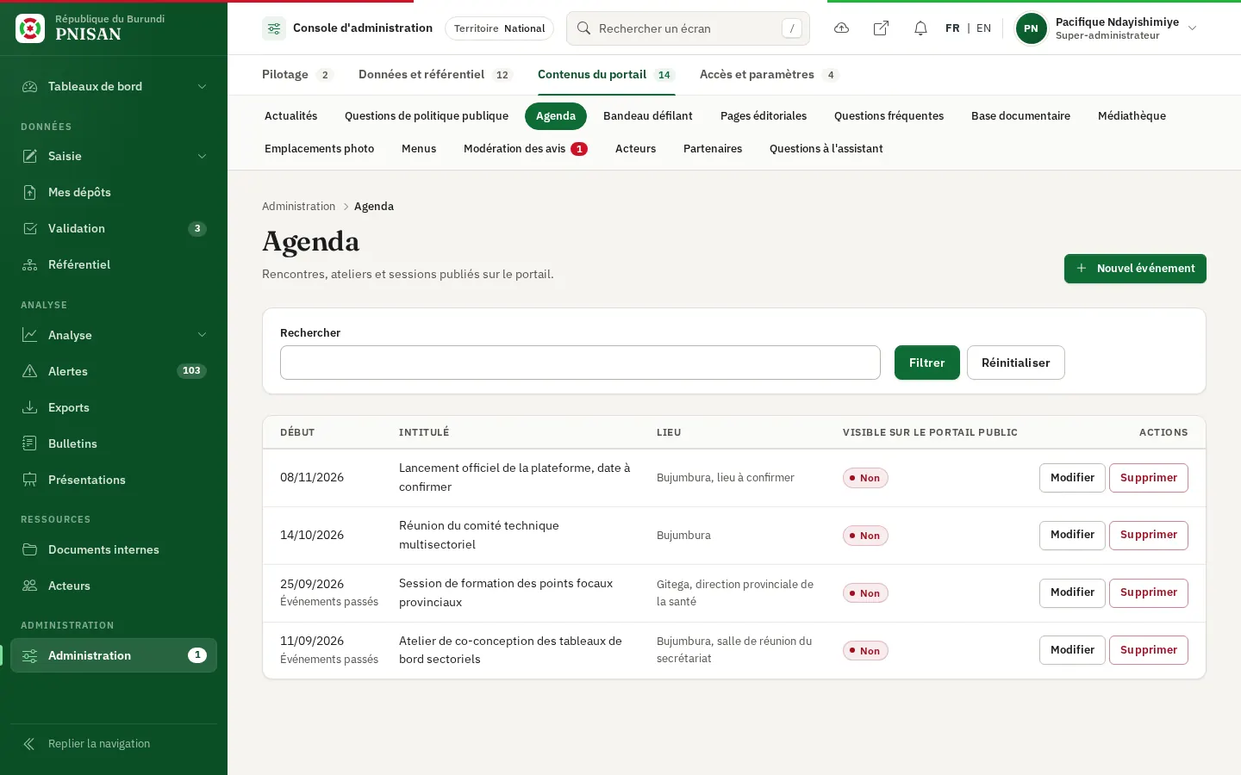This screenshot has height=775, width=1241.
Task: Click the Référentiel hierarchy icon
Action: click(x=30, y=264)
